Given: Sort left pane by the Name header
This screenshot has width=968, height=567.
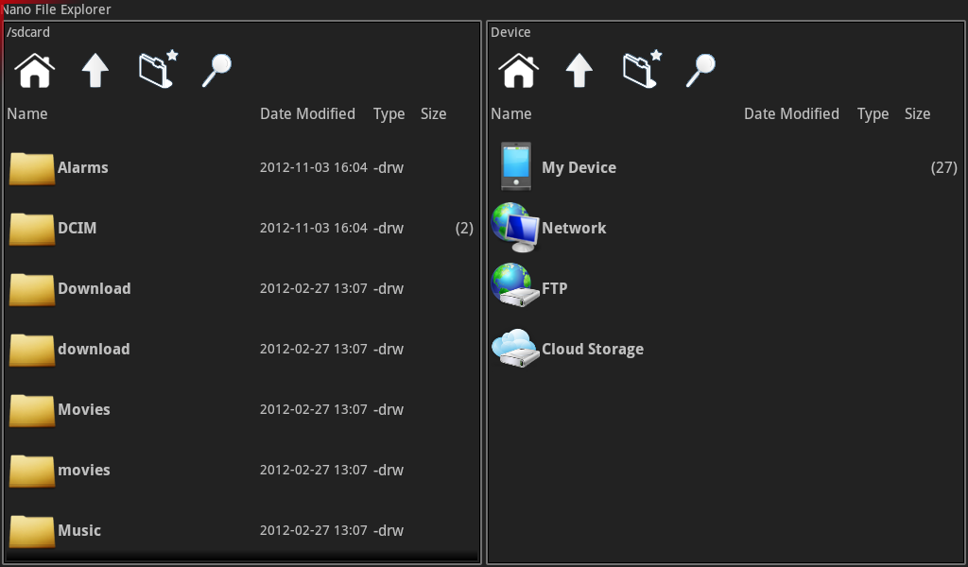Looking at the screenshot, I should [26, 113].
